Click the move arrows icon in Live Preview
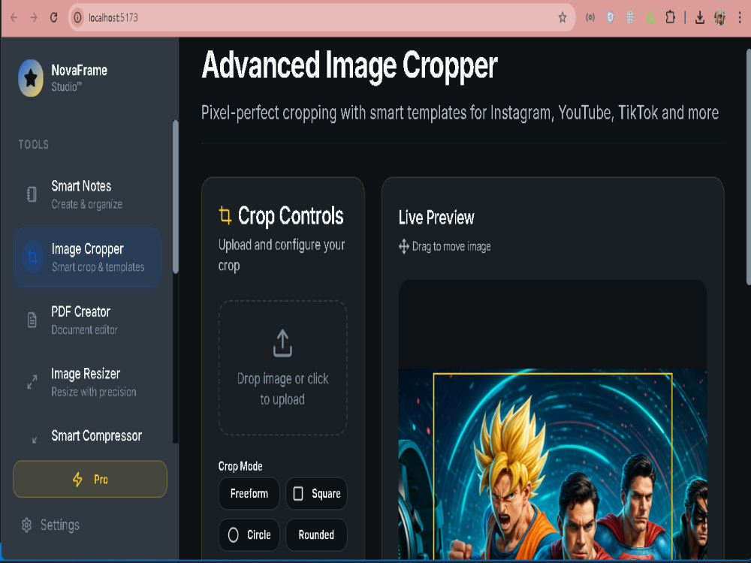751x563 pixels. [404, 246]
